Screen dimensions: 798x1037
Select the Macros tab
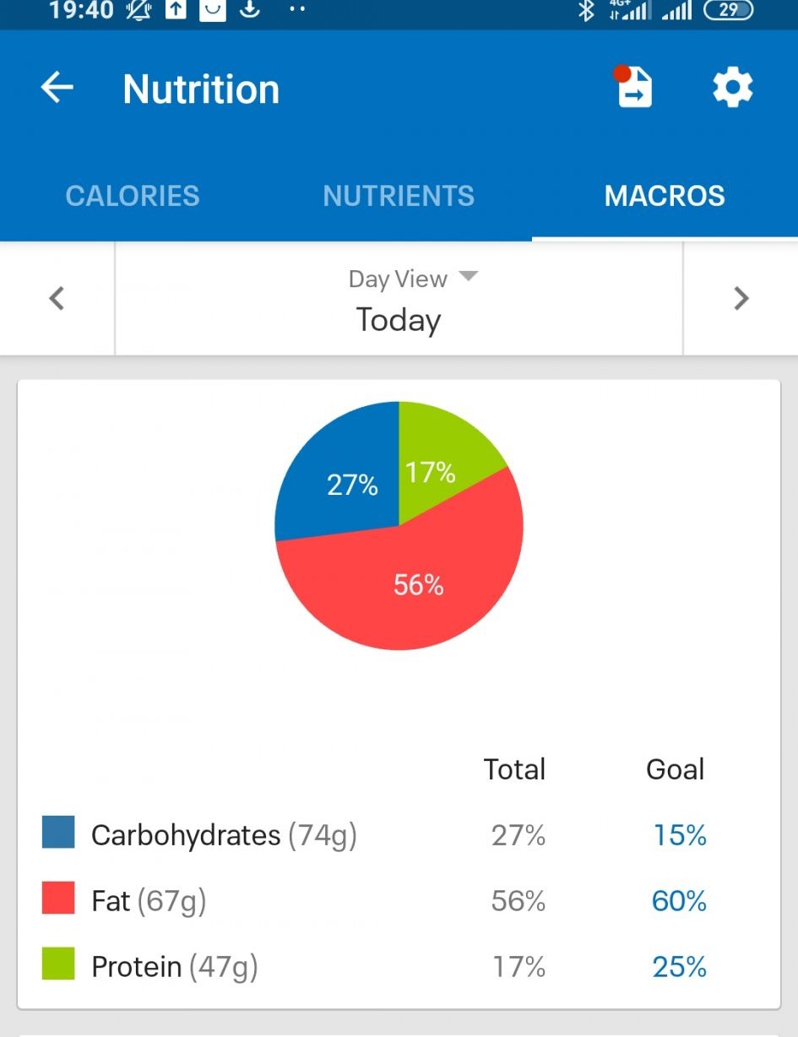(665, 196)
